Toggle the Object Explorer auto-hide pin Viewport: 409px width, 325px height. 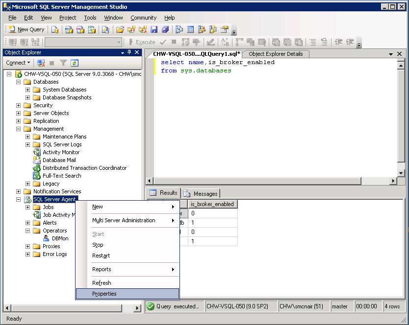click(x=129, y=52)
